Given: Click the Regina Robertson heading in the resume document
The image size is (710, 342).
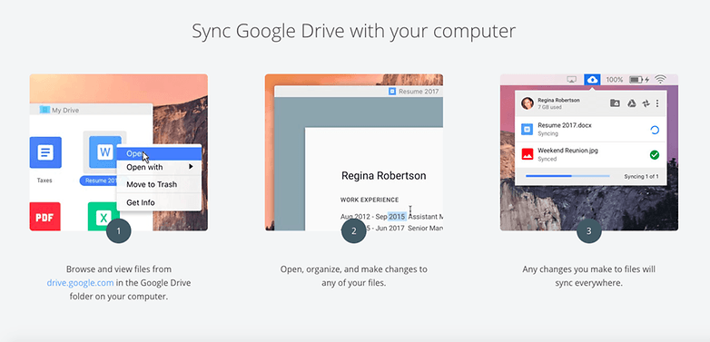Looking at the screenshot, I should [x=383, y=176].
